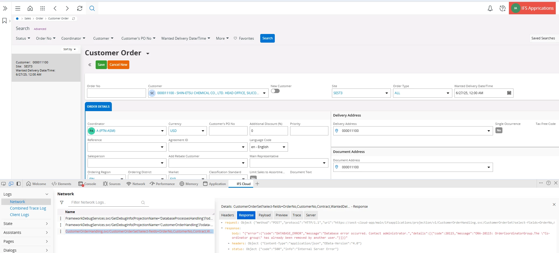Expand the Order No filter dropdown

[x=46, y=38]
